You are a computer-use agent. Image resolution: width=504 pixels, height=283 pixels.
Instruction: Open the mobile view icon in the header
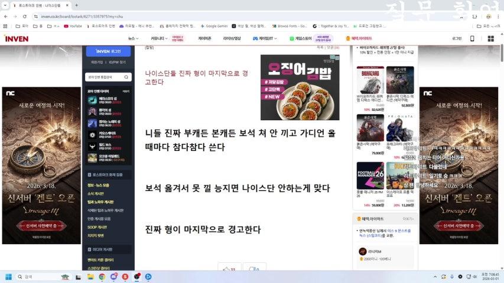[472, 38]
